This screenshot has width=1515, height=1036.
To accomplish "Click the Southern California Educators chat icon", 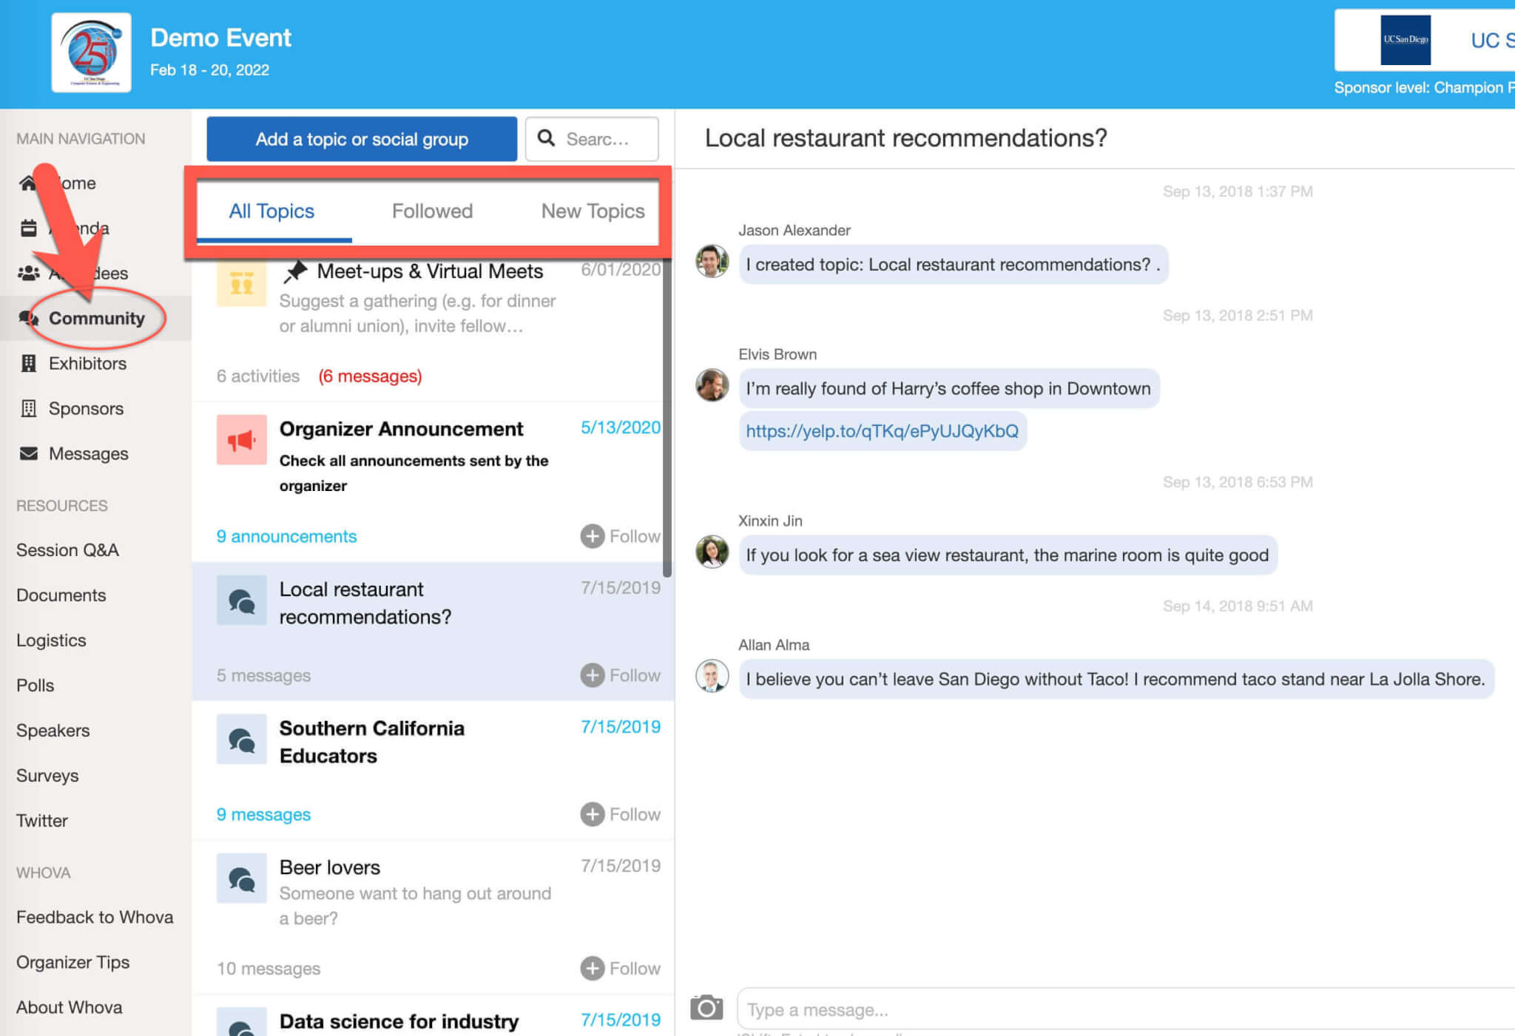I will pyautogui.click(x=241, y=739).
